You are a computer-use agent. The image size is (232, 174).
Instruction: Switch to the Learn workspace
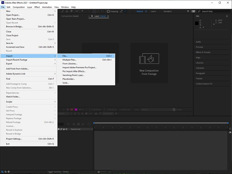(x=153, y=11)
